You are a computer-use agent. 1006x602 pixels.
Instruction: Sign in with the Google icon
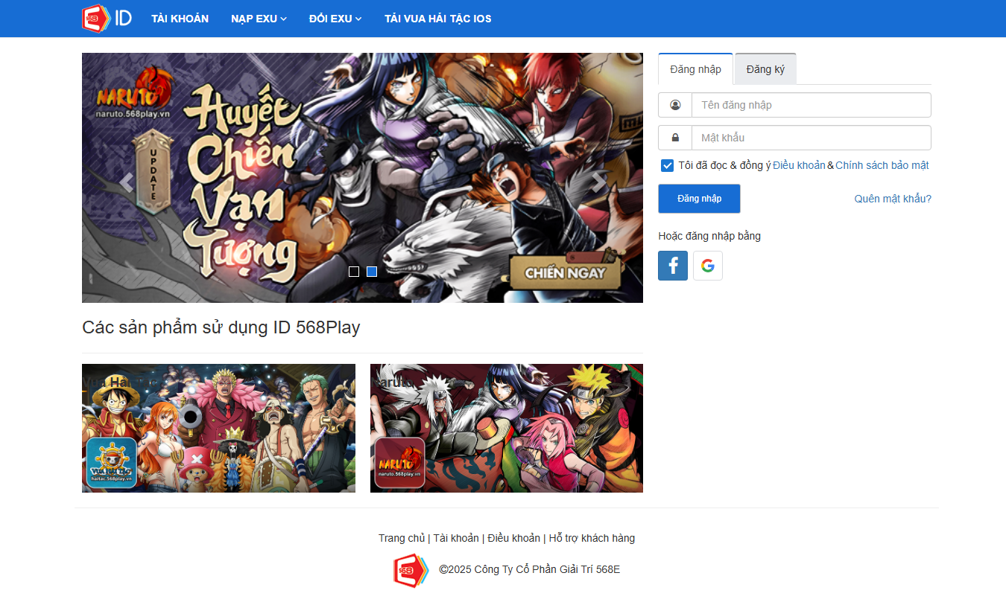pos(708,266)
